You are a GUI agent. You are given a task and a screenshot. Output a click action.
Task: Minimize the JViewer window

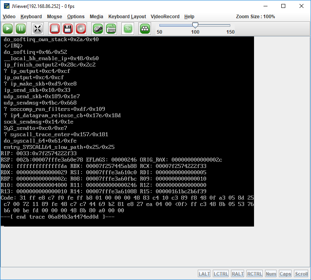265,6
